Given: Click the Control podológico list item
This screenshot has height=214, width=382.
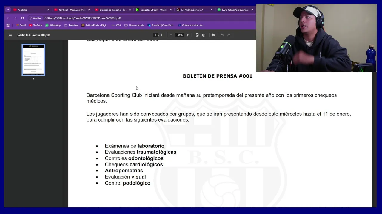Looking at the screenshot, I should tap(127, 183).
